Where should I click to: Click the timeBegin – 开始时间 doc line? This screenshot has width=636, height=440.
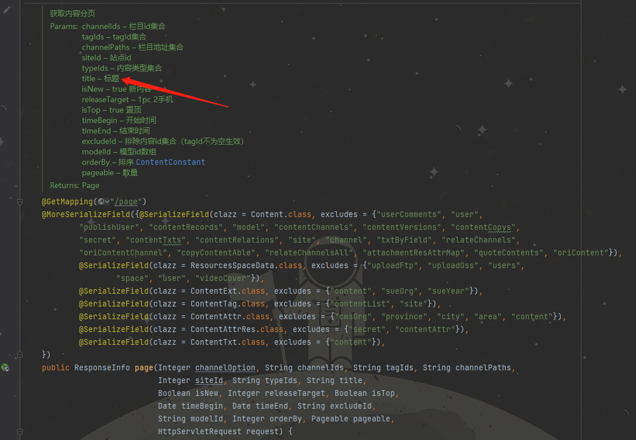119,120
